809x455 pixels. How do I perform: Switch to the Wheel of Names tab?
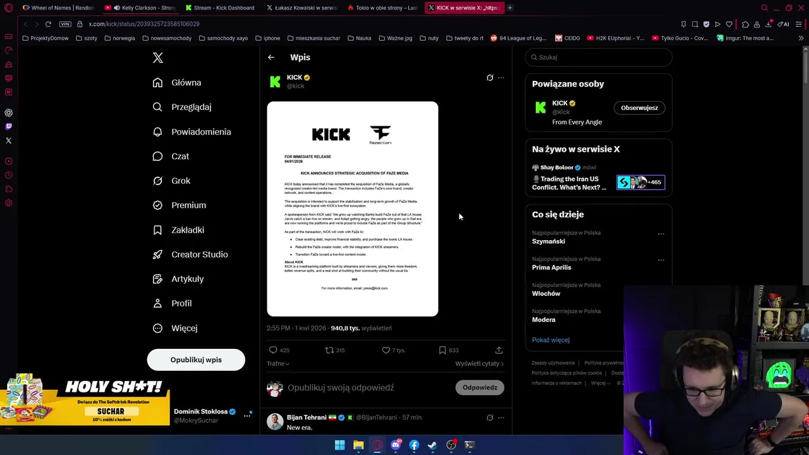coord(58,8)
